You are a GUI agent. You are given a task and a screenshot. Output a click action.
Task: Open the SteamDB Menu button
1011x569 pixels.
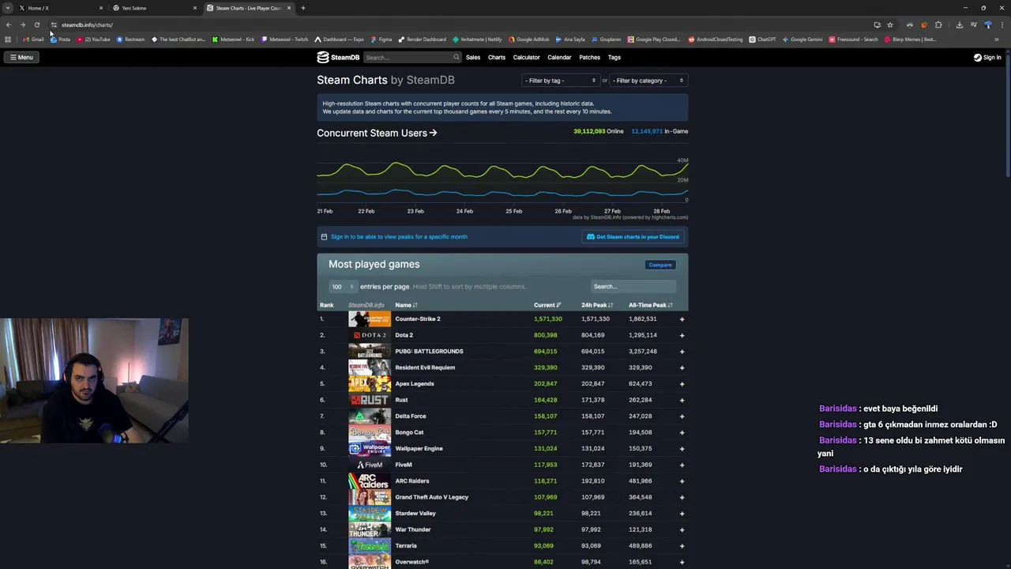coord(21,57)
